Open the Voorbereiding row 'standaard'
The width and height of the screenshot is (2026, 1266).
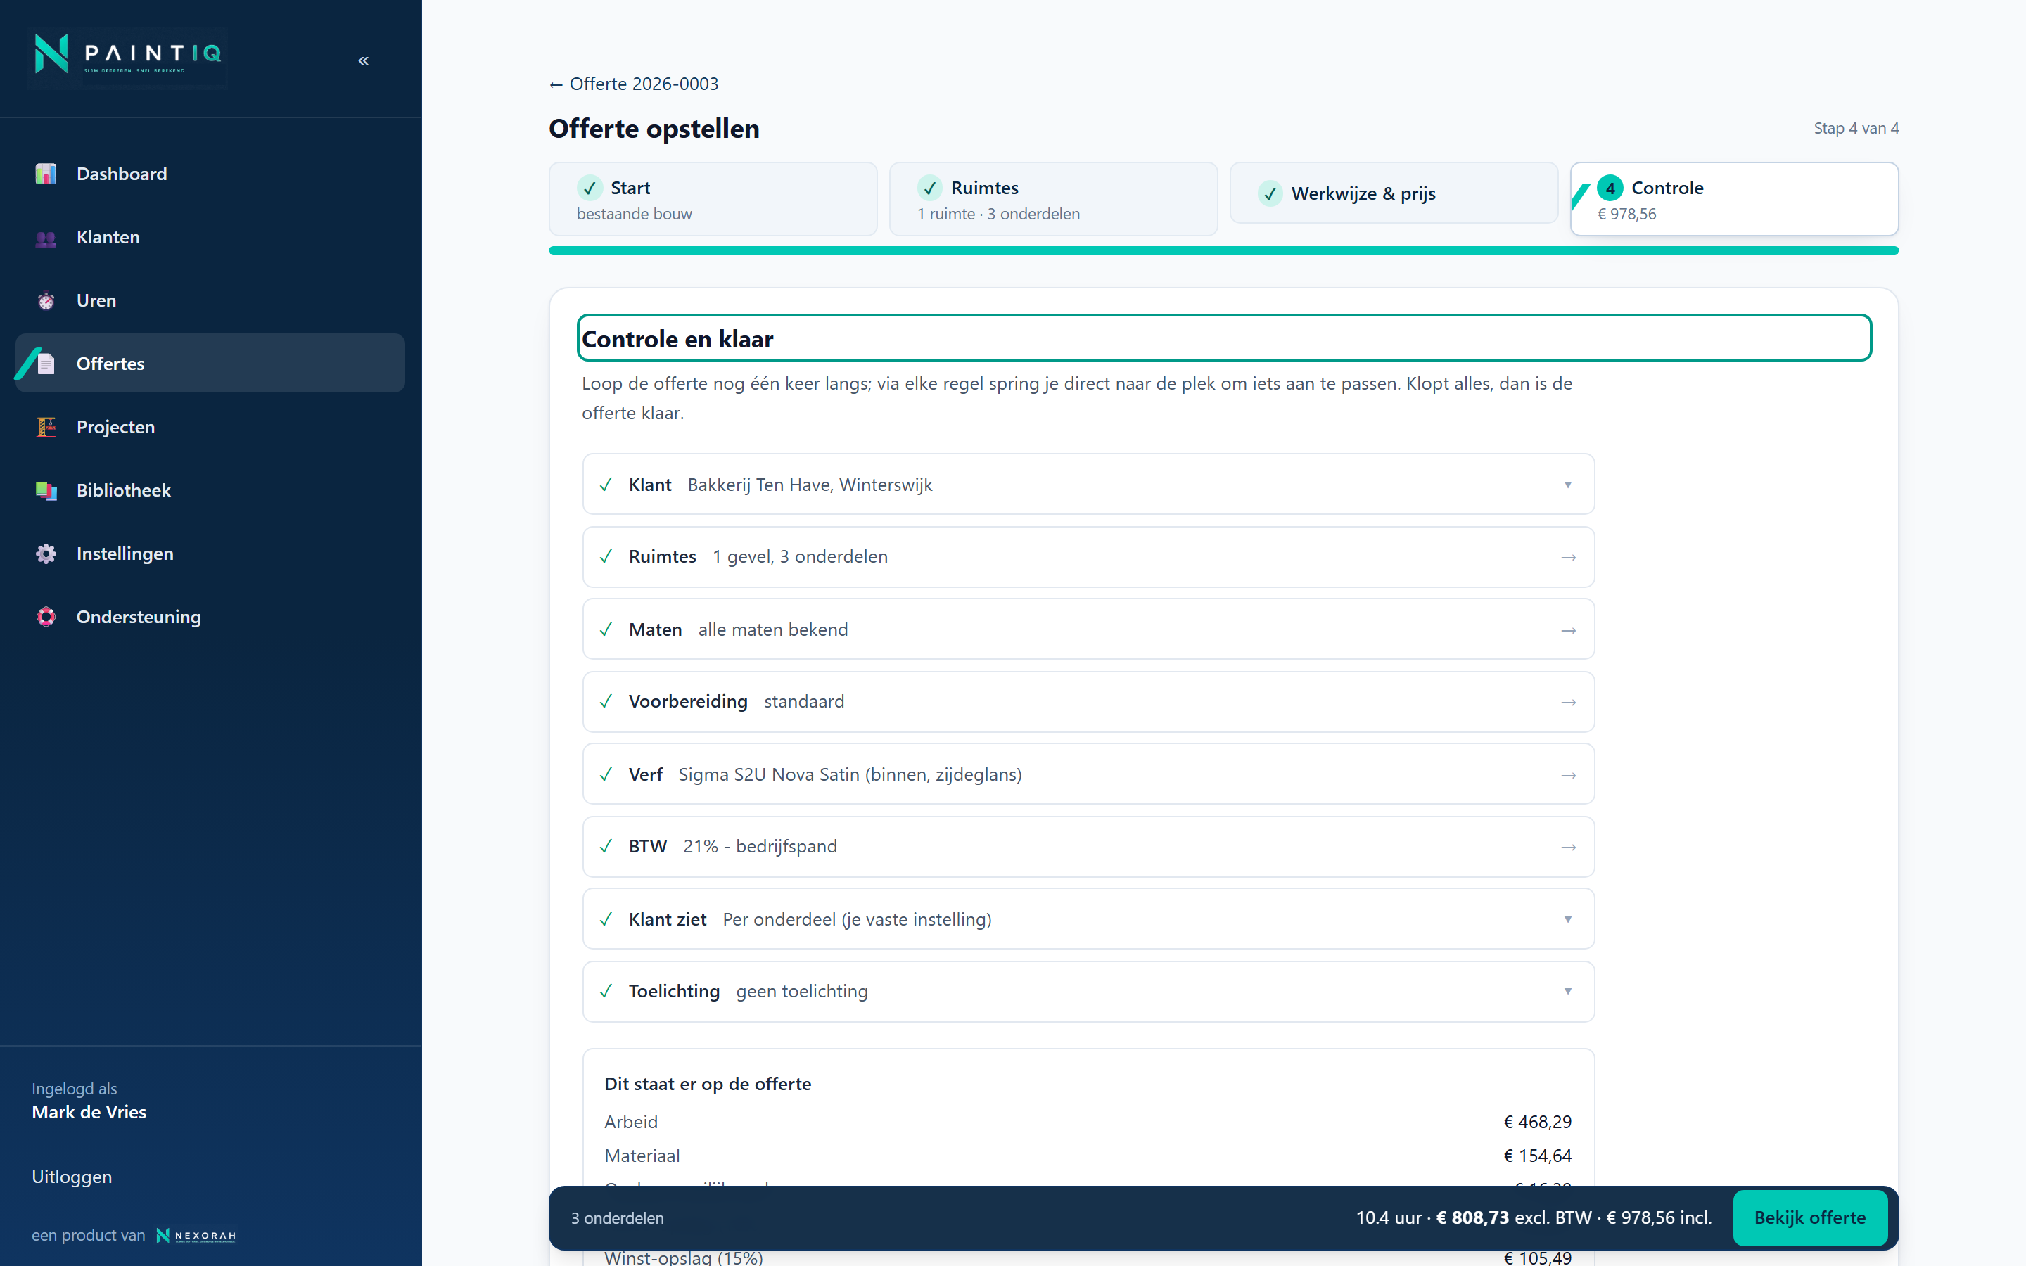point(1088,702)
